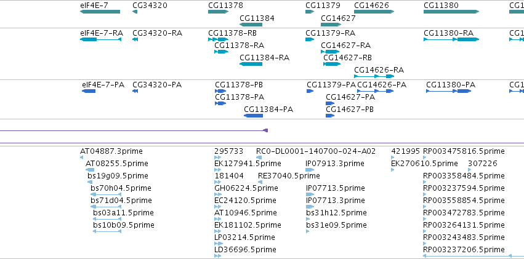The image size is (524, 259).
Task: Select the RP003237594.5prime EST
Action: click(x=425, y=194)
